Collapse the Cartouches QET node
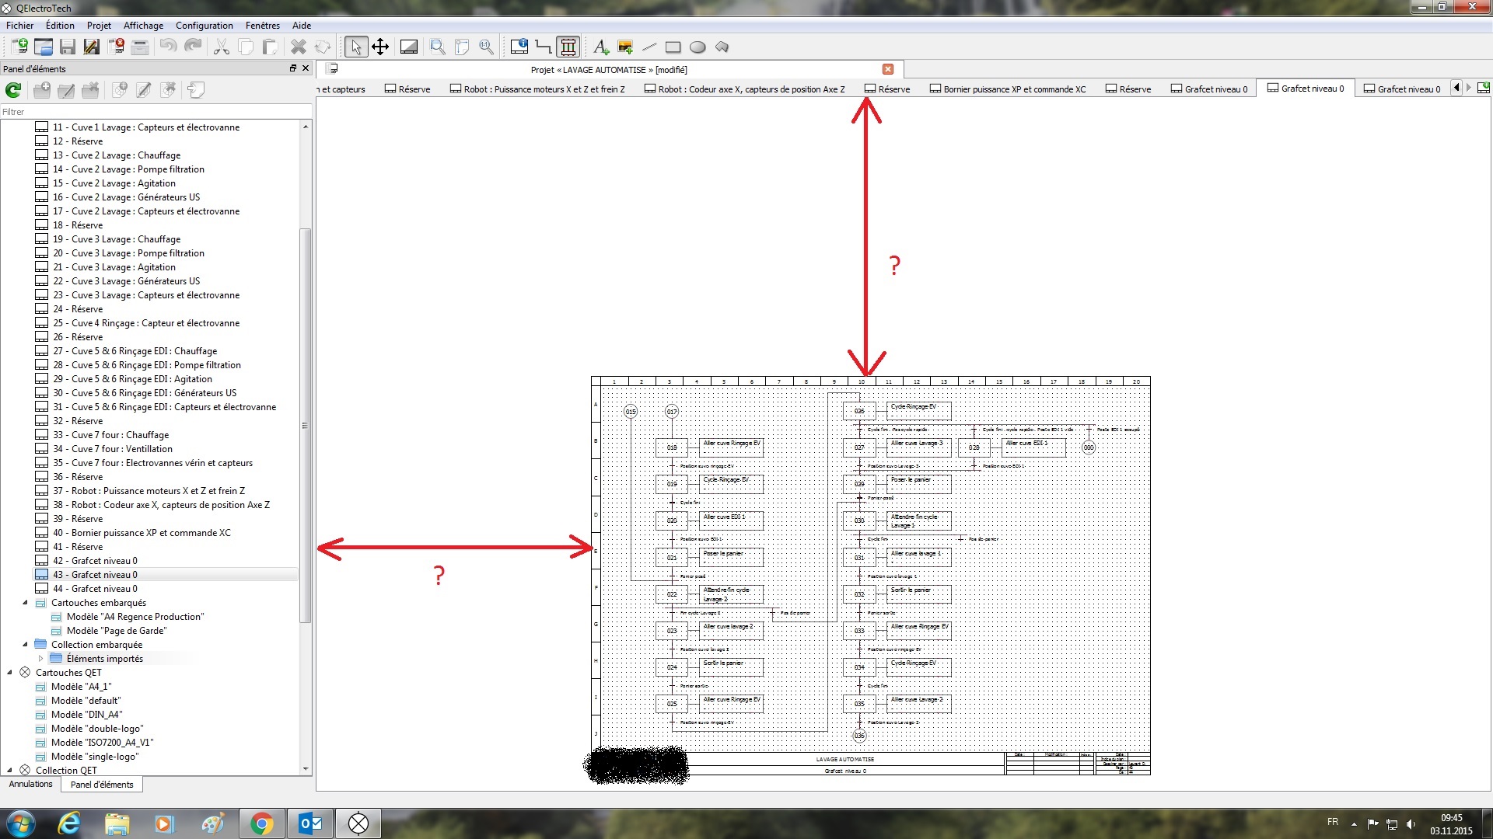Viewport: 1493px width, 839px height. pyautogui.click(x=9, y=673)
